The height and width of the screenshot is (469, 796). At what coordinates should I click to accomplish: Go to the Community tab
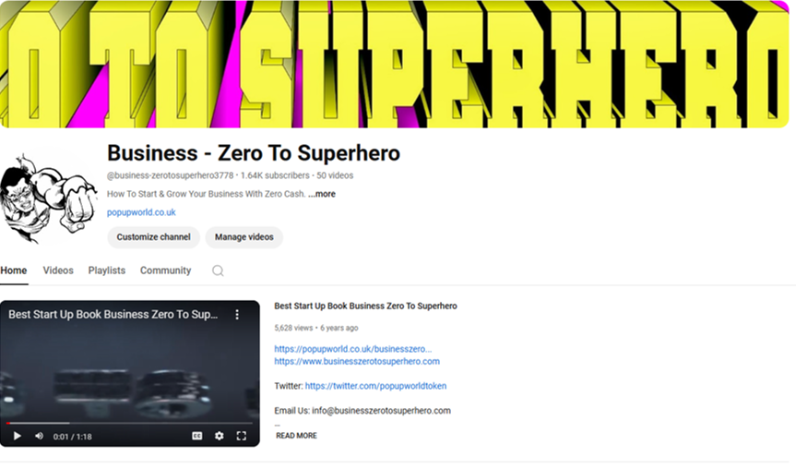(x=165, y=271)
